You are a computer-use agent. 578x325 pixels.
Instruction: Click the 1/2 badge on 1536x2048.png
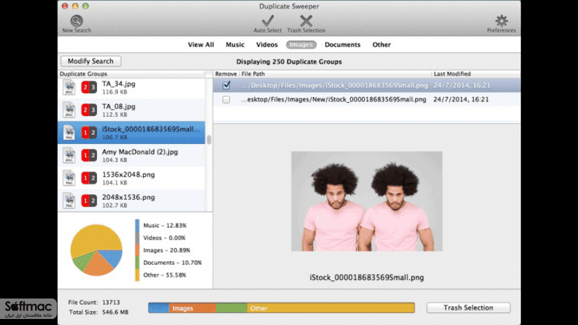pos(89,178)
